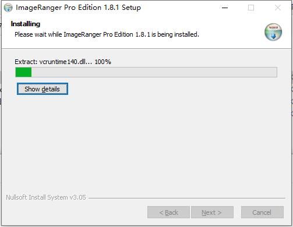This screenshot has height=227, width=293.
Task: Minimize the ImageRanger Setup window
Action: [225, 8]
